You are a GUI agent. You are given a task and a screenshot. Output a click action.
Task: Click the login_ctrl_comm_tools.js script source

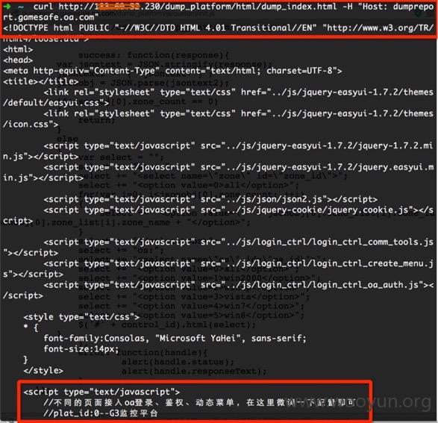(218, 247)
